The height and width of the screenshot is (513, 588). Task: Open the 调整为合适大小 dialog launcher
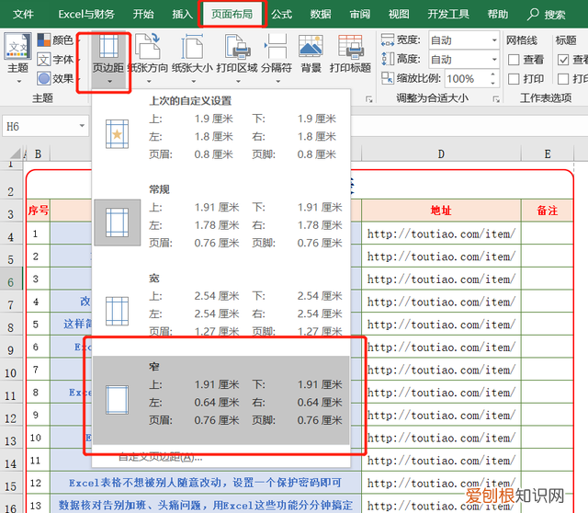(496, 99)
